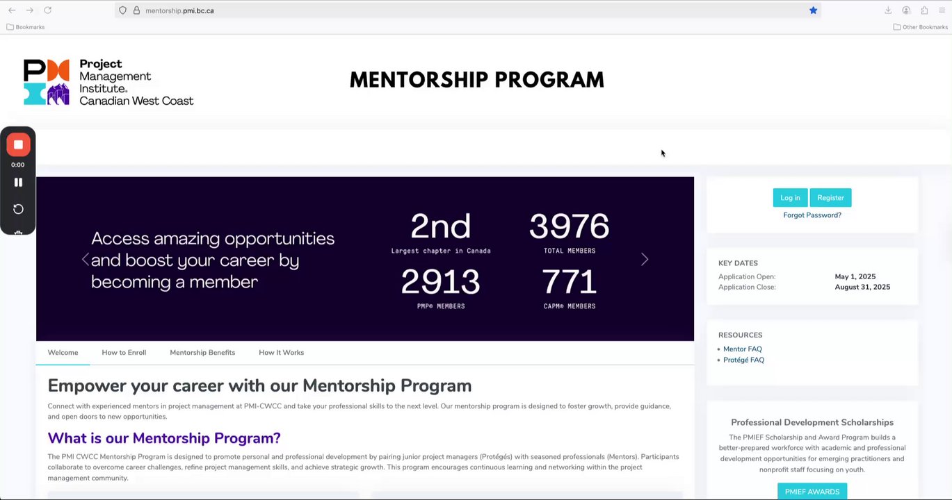Restart the recording with the circular arrow
952x500 pixels.
point(18,209)
